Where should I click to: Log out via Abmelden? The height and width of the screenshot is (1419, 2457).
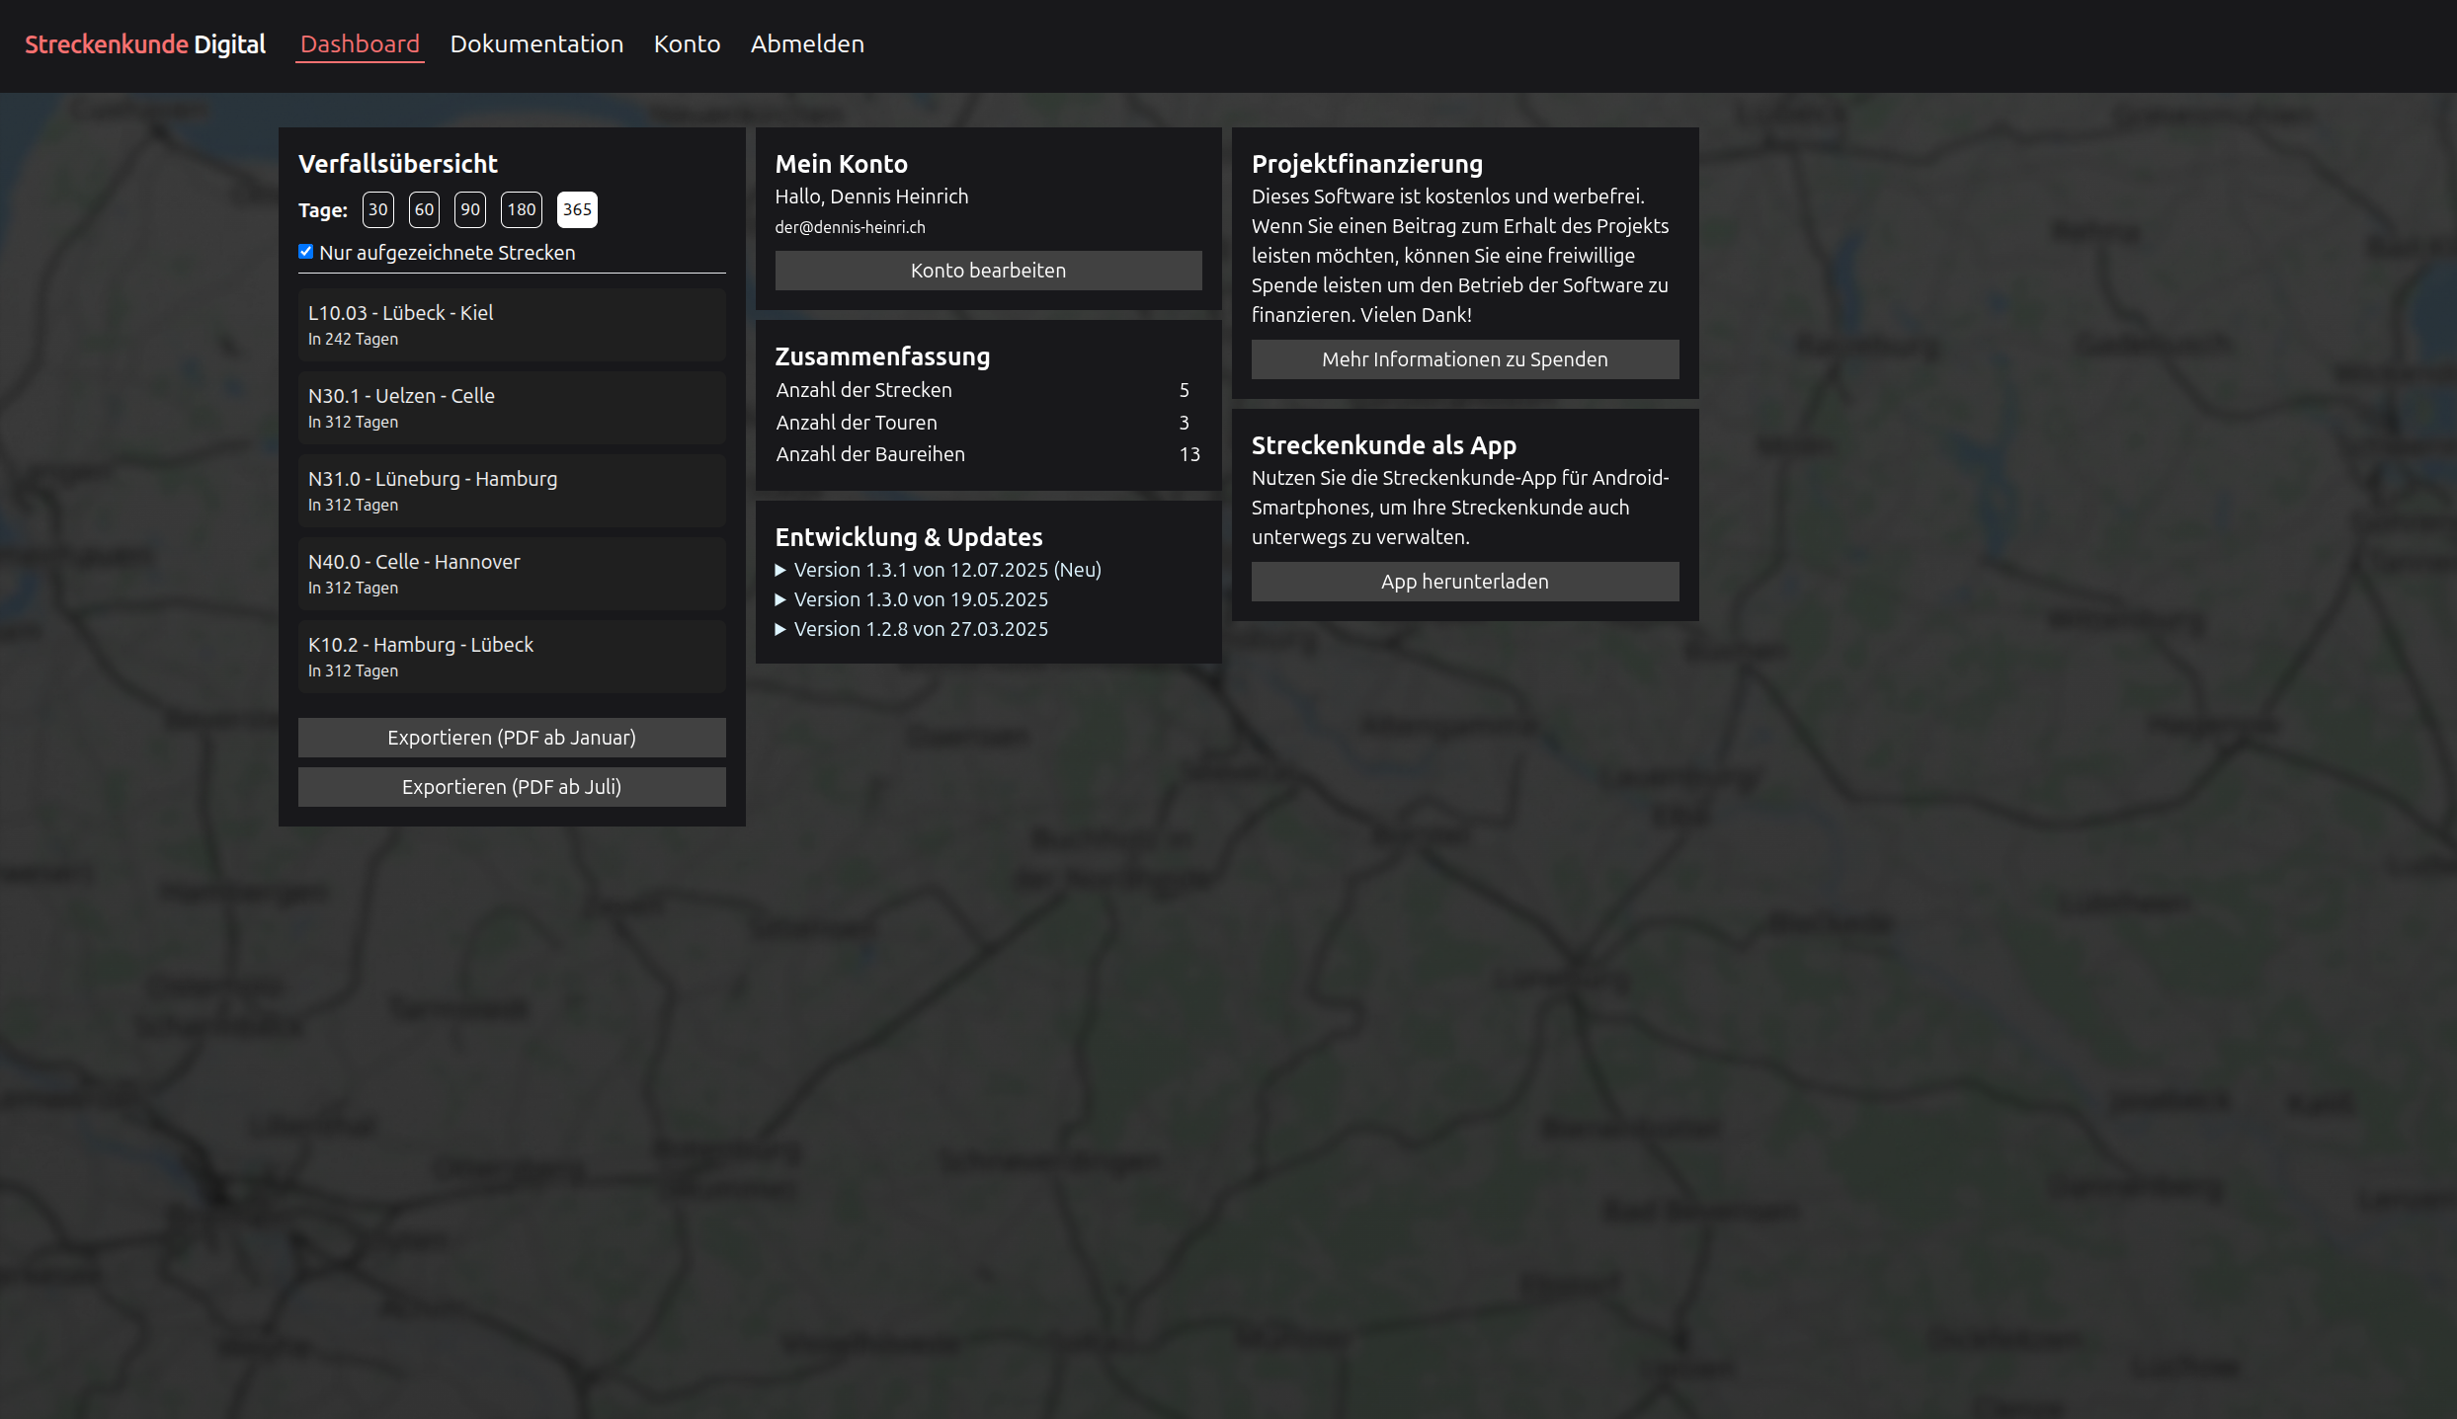coord(807,43)
